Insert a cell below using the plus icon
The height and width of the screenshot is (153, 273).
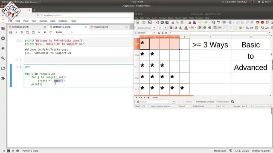[16, 32]
